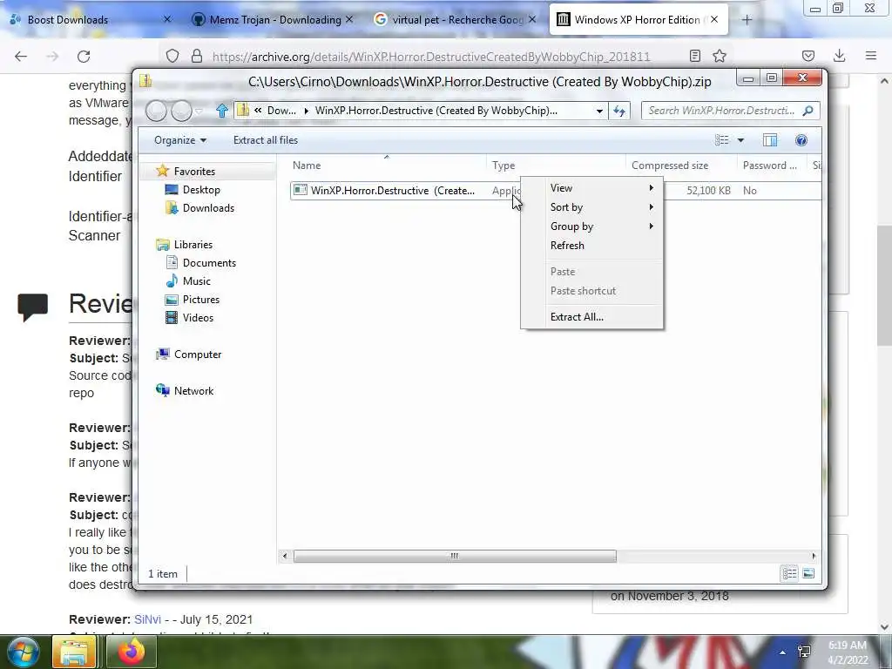
Task: Click Firefox icon in taskbar
Action: click(131, 652)
